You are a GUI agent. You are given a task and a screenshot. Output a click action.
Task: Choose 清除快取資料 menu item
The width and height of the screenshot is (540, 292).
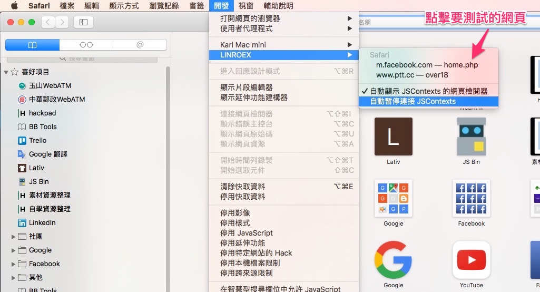pyautogui.click(x=284, y=187)
